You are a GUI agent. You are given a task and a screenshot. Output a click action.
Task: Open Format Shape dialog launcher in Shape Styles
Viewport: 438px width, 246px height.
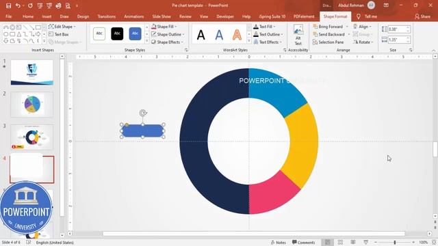(186, 50)
